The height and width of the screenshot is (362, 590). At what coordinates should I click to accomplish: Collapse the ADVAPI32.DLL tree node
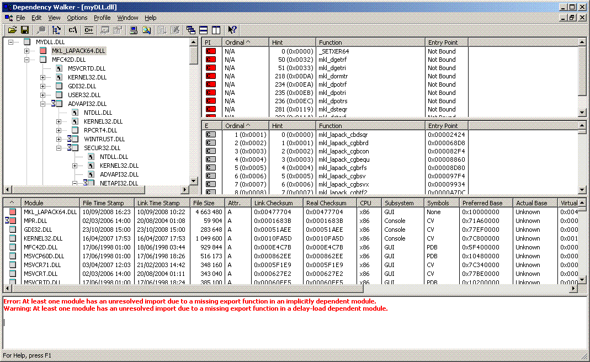pos(43,104)
